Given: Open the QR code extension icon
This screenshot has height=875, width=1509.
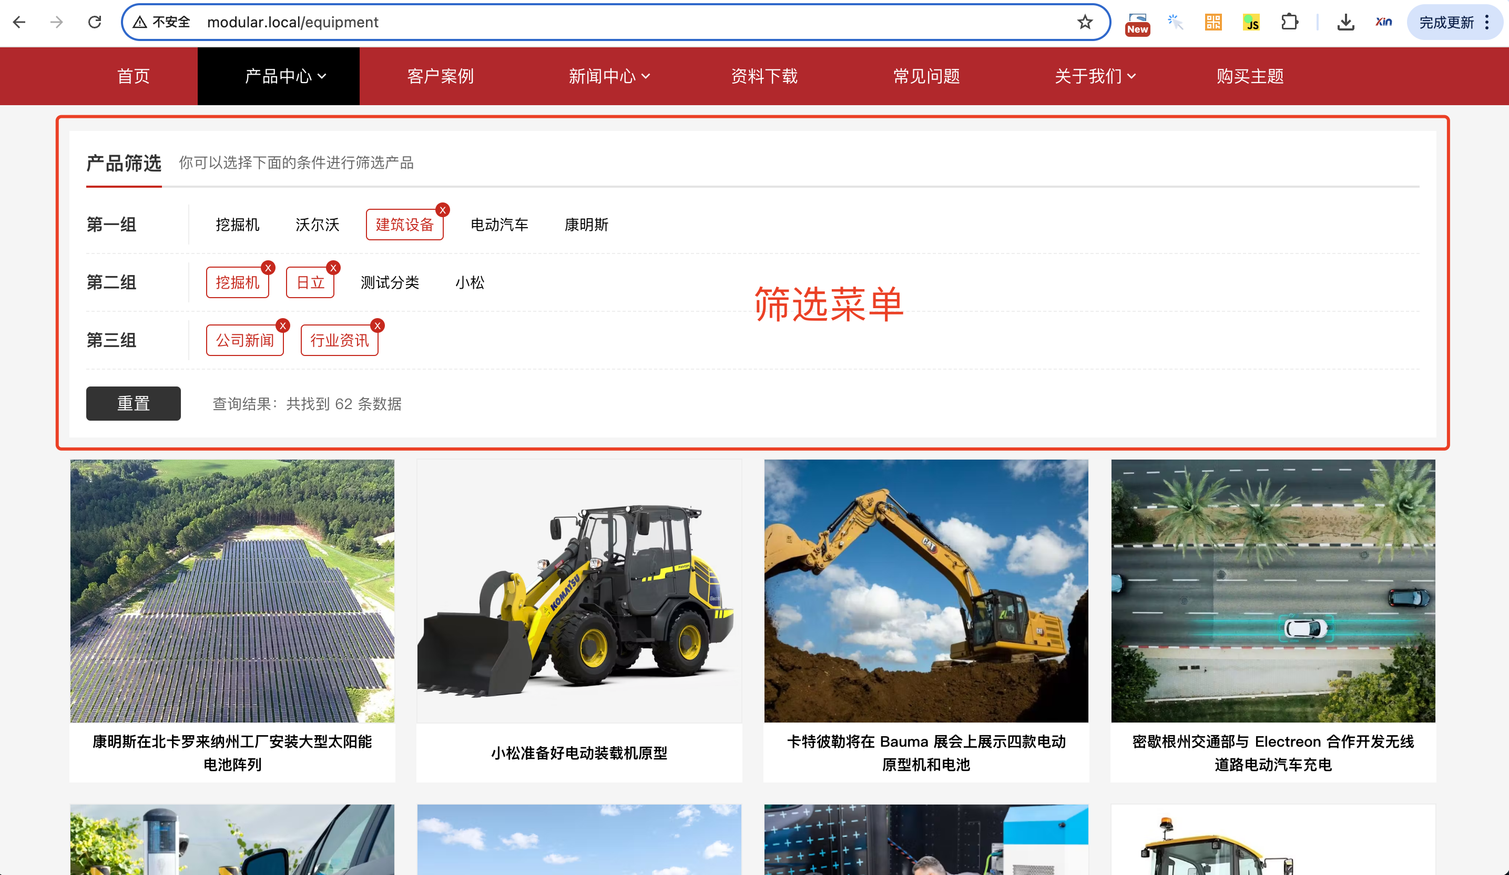Looking at the screenshot, I should tap(1213, 22).
